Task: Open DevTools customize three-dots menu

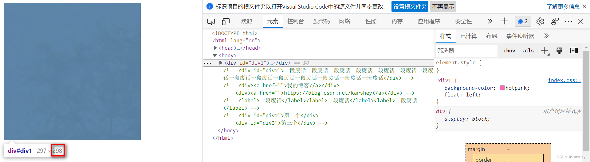Action: (569, 21)
